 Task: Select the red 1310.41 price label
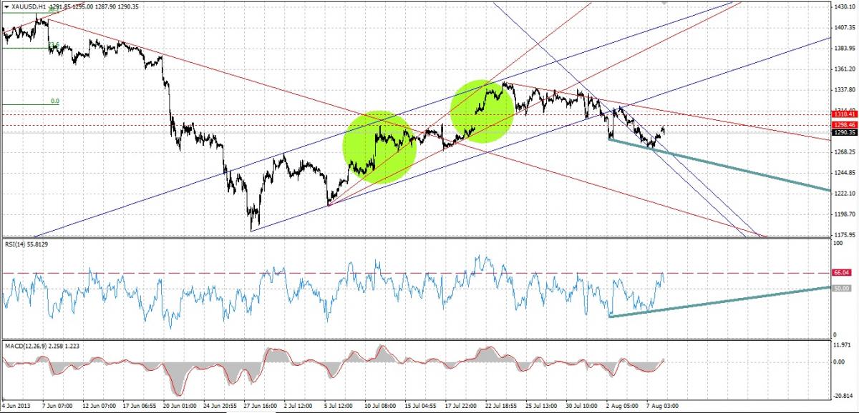coord(844,114)
